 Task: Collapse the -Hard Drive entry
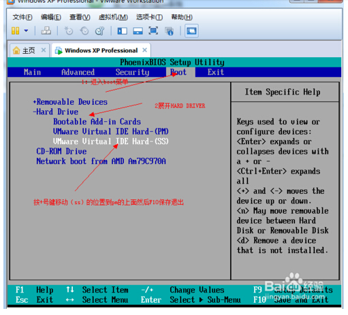[56, 112]
